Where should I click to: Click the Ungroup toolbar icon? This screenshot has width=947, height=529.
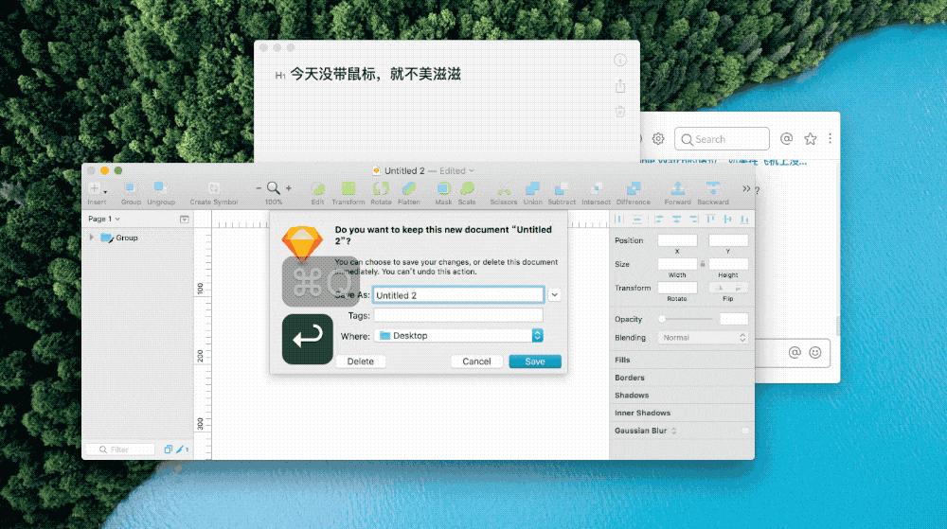pos(160,188)
